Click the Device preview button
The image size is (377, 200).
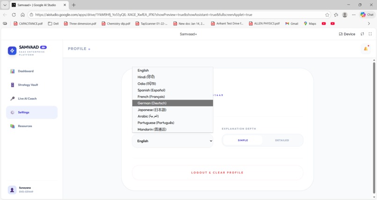[347, 34]
